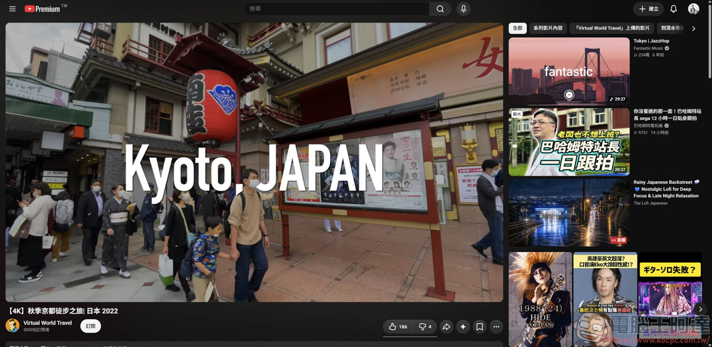Viewport: 712px width, 347px height.
Task: Open the rainy night live stream thumbnail
Action: [569, 213]
